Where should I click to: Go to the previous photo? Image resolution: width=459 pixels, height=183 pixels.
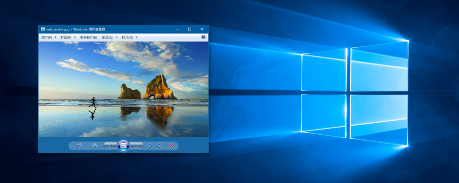point(110,146)
